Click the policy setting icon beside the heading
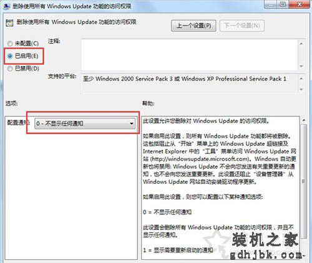312x263 pixels. point(9,23)
